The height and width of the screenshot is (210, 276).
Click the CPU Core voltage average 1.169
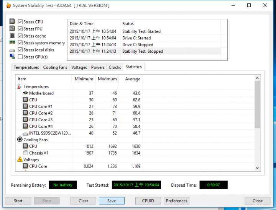pos(136,166)
